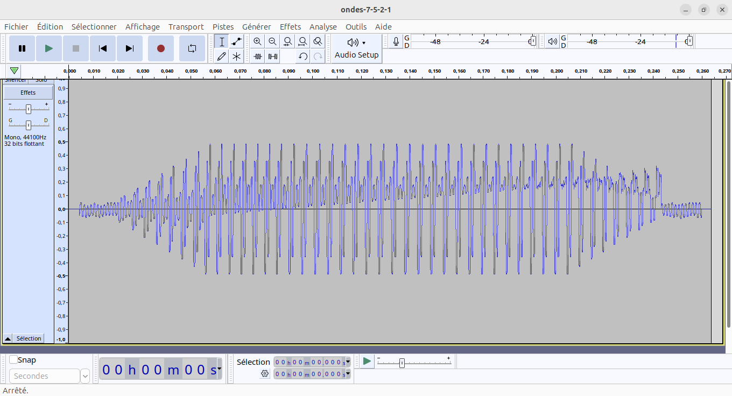732x396 pixels.
Task: Adjust the playback speed slider
Action: [402, 363]
